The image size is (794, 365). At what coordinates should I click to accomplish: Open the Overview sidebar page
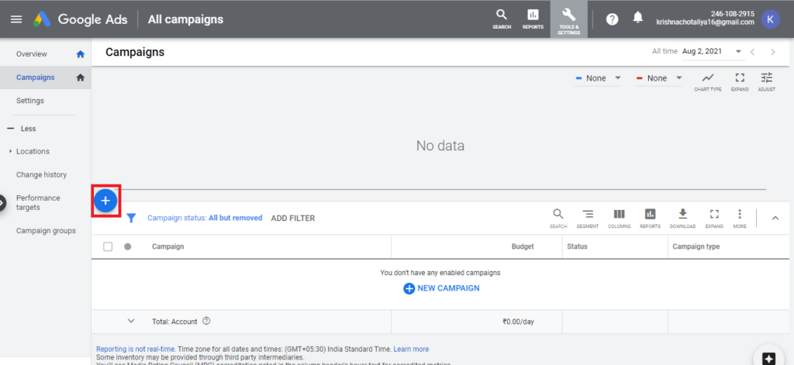coord(32,54)
